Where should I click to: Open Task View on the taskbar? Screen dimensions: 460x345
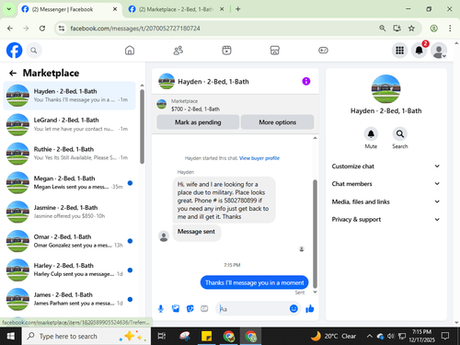pos(162,336)
